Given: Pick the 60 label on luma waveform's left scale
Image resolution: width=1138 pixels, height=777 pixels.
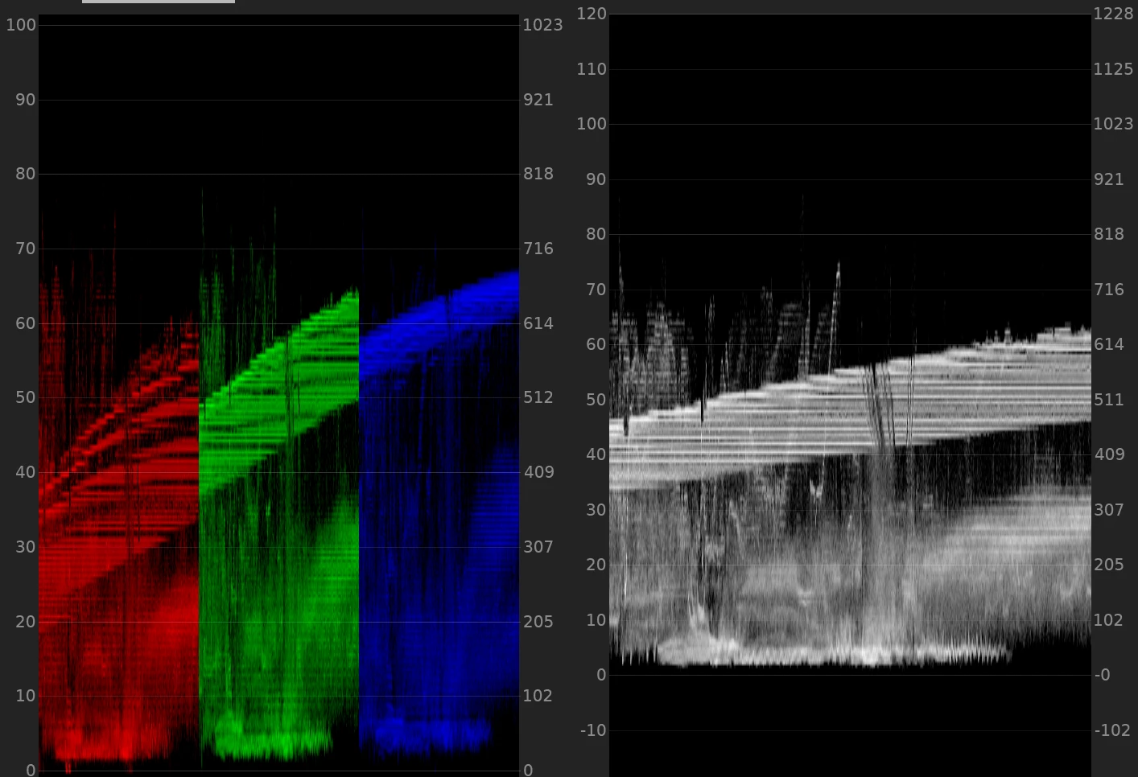Looking at the screenshot, I should tap(596, 344).
